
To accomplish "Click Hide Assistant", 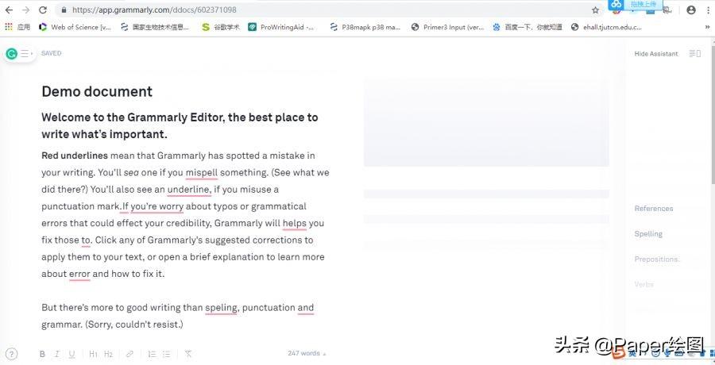I will point(655,54).
